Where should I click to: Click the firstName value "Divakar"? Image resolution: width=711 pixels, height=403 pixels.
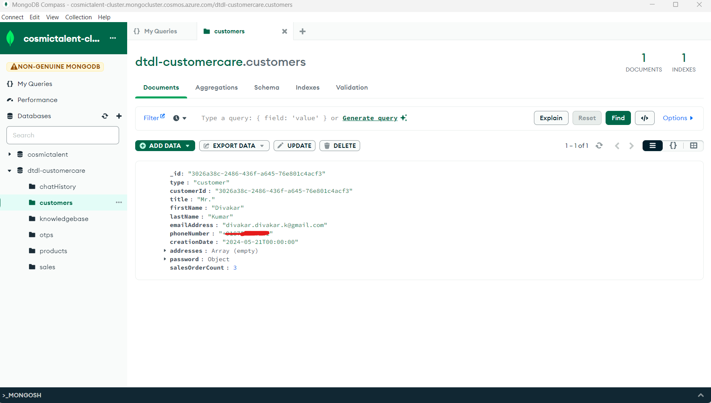(x=228, y=208)
